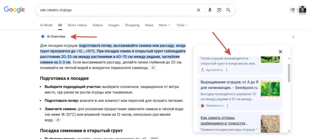Click Seedspost.ru site name

pos(215,106)
